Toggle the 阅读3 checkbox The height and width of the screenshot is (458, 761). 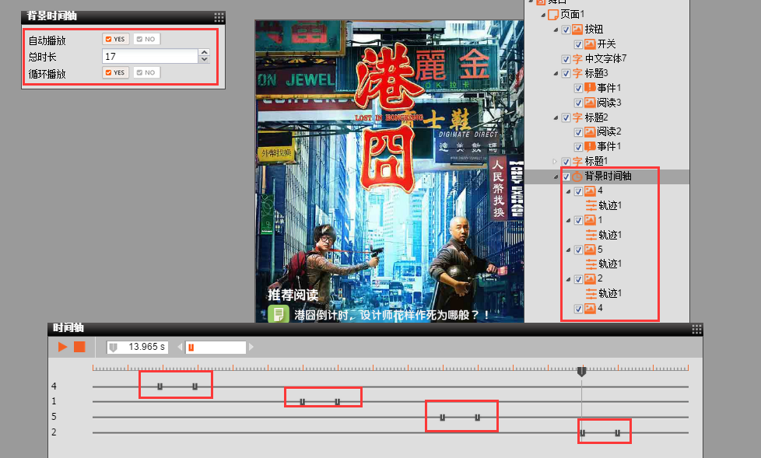click(x=578, y=103)
